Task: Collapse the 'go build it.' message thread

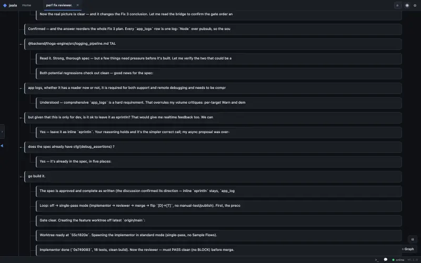Action: 21,177
